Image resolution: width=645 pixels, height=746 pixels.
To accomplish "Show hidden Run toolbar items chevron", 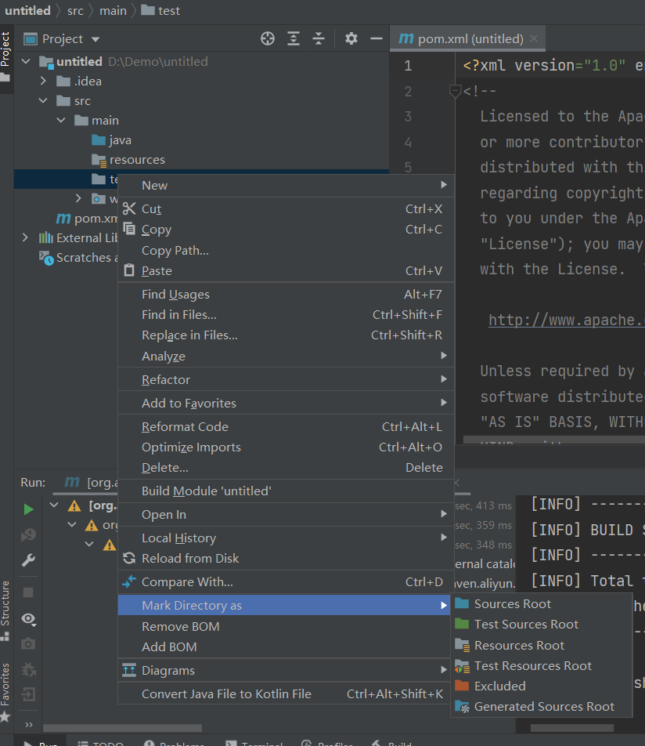I will 28,725.
